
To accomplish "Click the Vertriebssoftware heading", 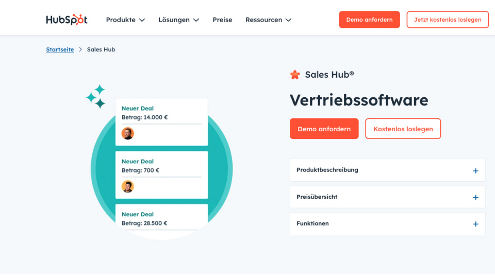I will pos(359,100).
